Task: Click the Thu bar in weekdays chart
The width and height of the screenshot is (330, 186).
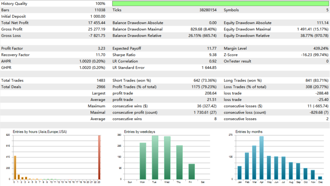Action: click(x=180, y=162)
